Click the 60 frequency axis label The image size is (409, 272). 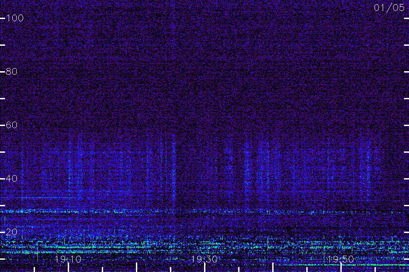[x=11, y=125]
